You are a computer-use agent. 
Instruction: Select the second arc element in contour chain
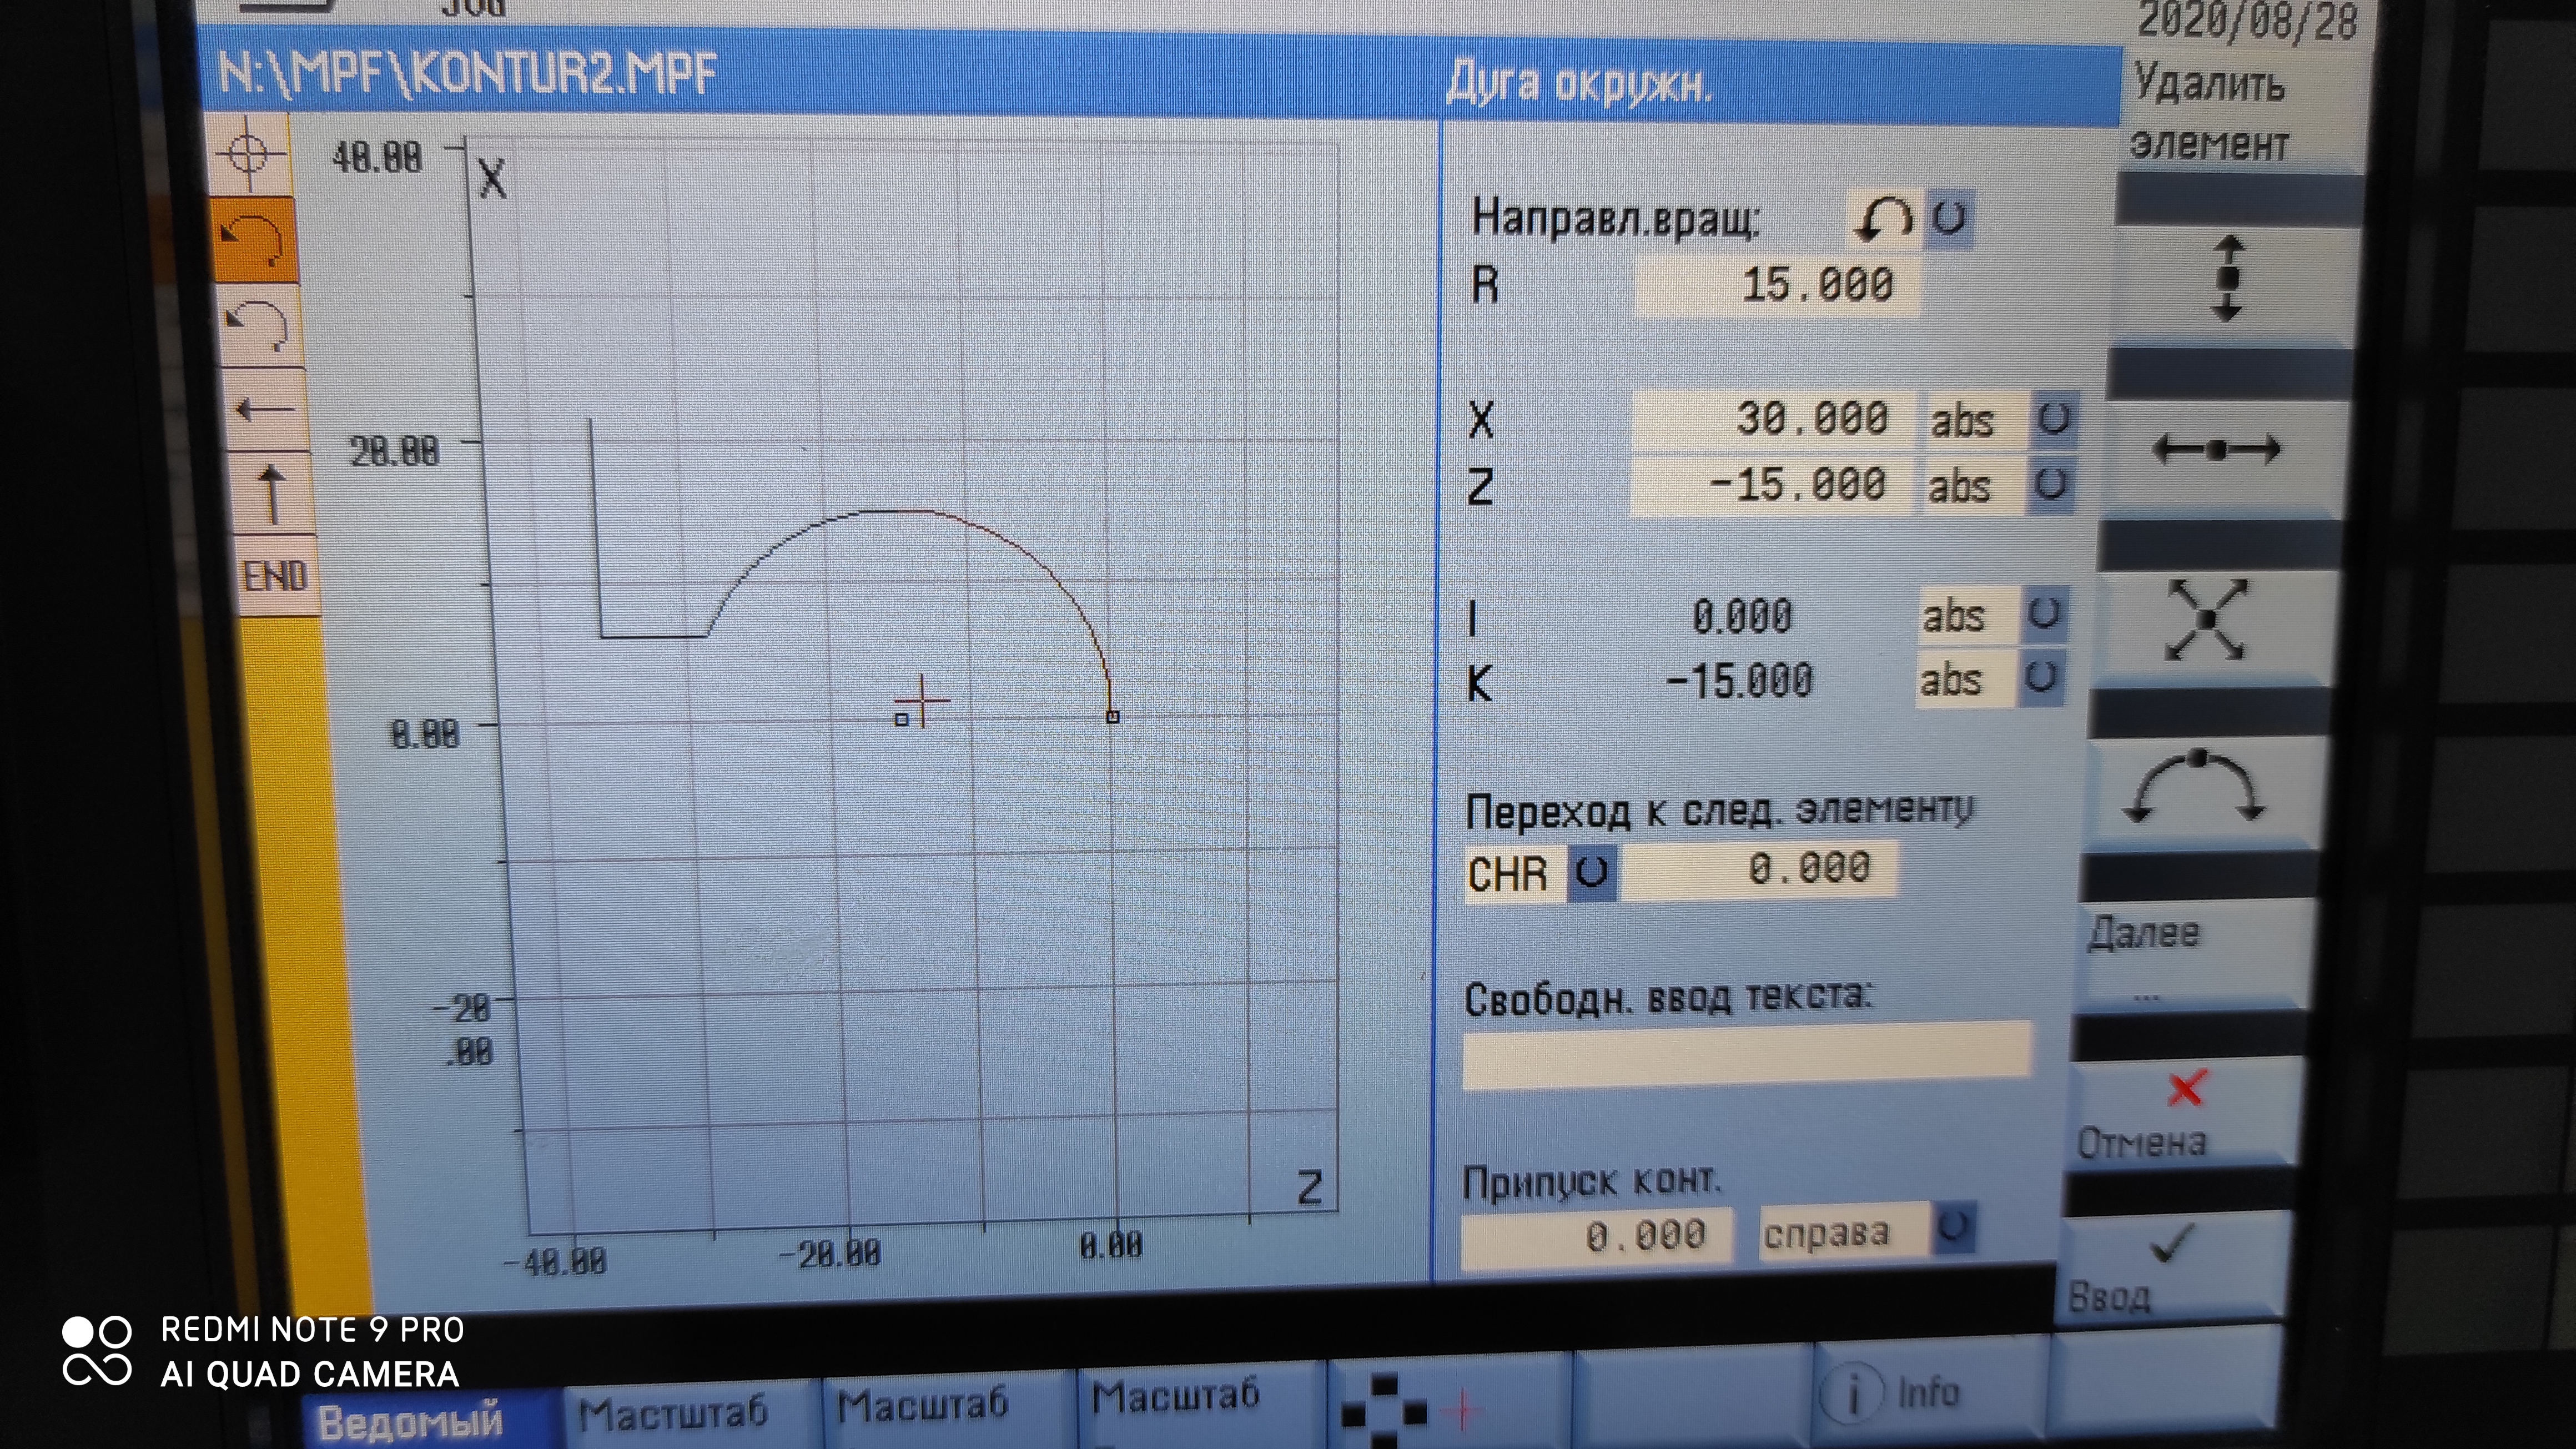point(259,326)
